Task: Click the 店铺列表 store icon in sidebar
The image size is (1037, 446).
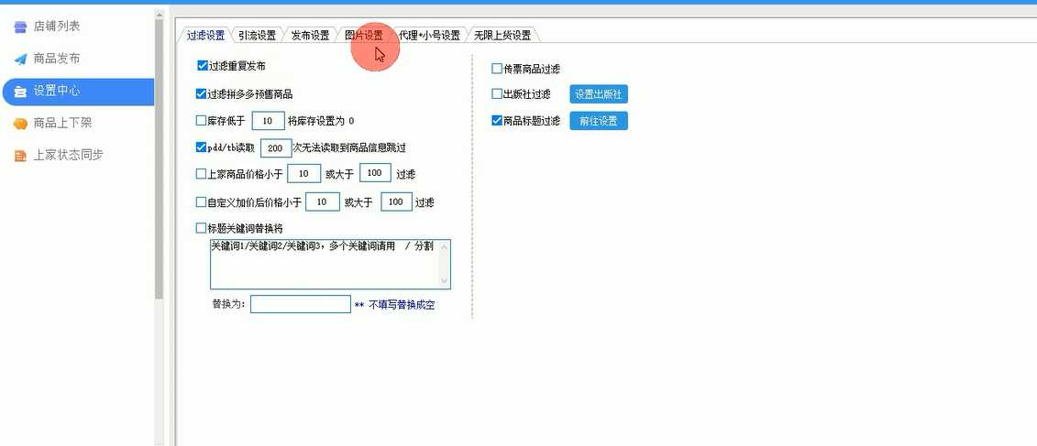Action: (20, 27)
